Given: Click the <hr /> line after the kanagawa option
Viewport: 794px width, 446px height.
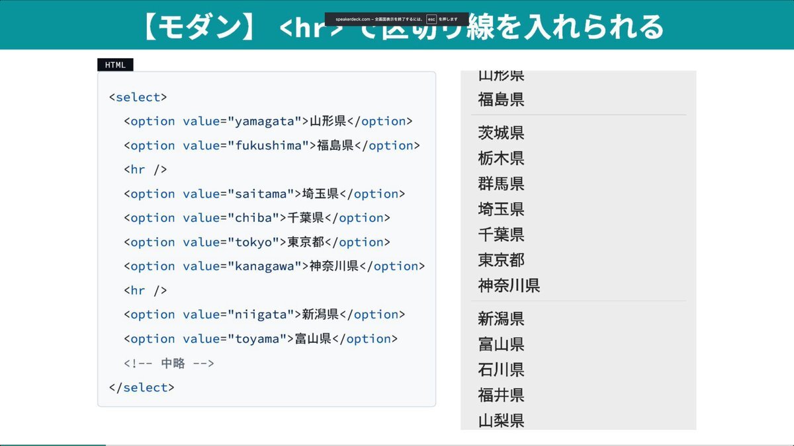Looking at the screenshot, I should click(x=145, y=291).
